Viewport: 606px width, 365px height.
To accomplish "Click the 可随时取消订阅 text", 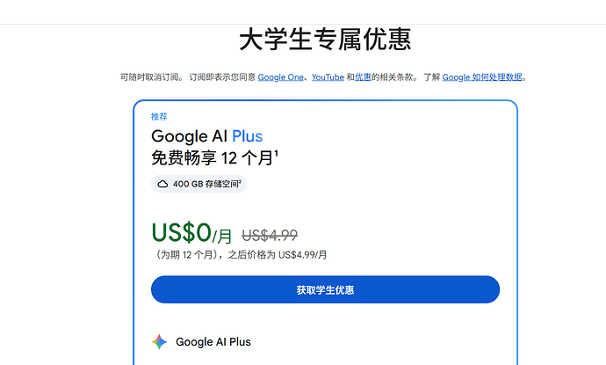I will pyautogui.click(x=149, y=77).
